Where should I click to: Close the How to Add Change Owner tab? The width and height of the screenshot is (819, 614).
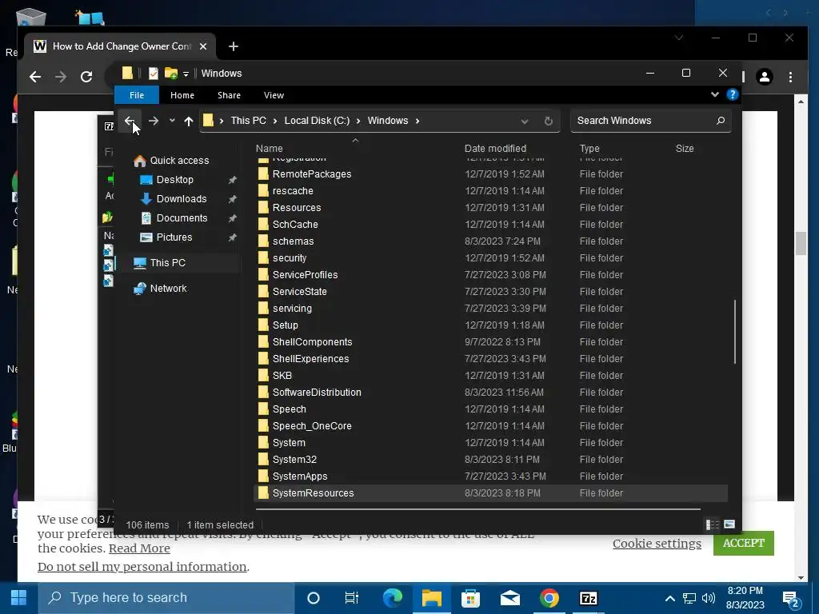(203, 46)
